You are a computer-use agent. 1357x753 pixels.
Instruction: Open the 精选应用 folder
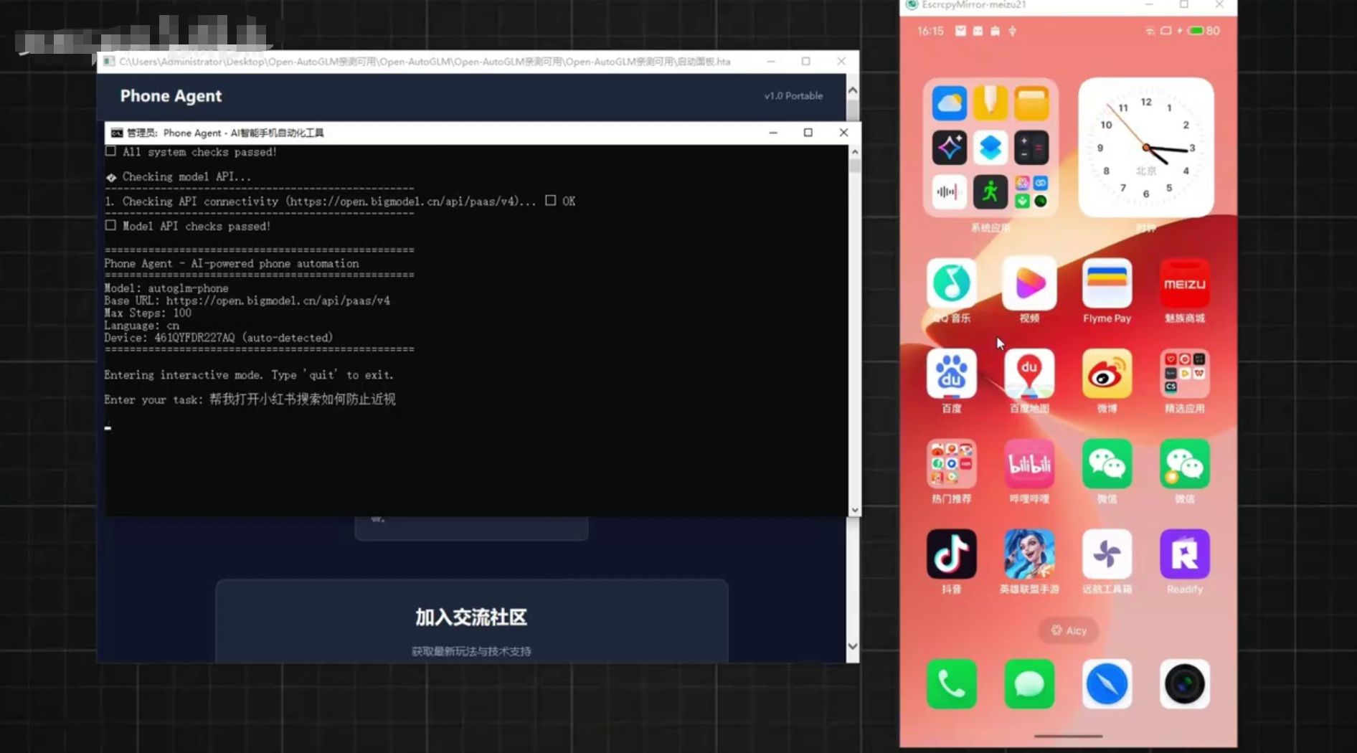(1184, 374)
